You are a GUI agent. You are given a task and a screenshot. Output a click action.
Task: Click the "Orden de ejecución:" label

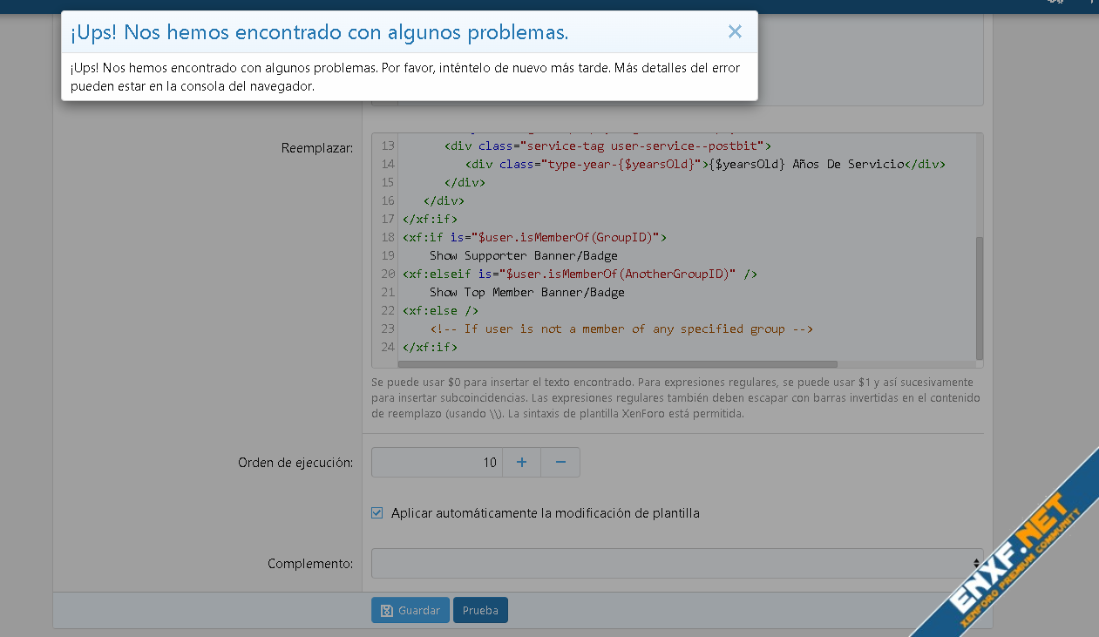(295, 463)
